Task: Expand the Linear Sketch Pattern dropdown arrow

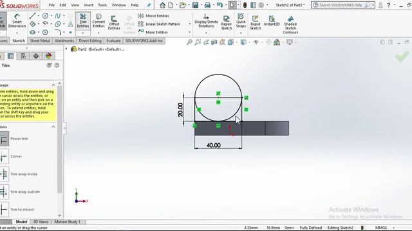Action: (189, 24)
